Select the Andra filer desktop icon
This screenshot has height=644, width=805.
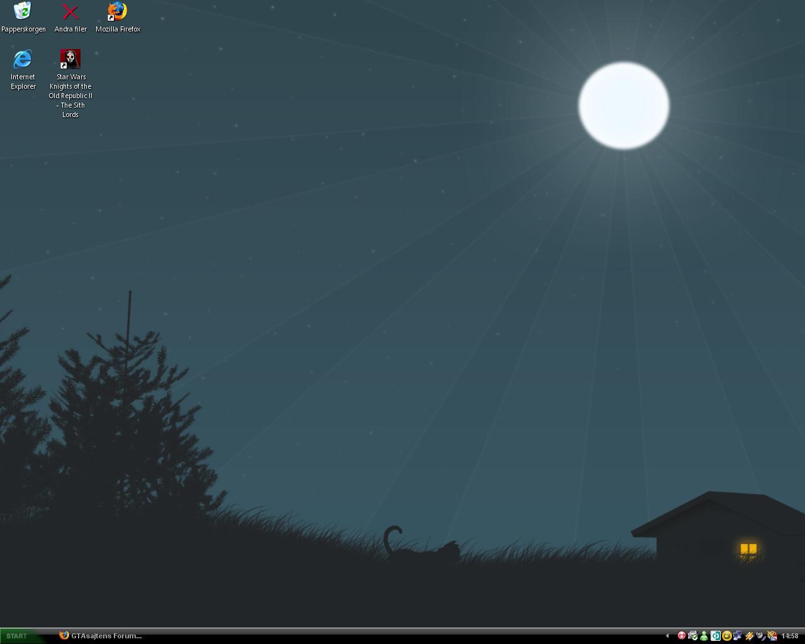[x=70, y=11]
